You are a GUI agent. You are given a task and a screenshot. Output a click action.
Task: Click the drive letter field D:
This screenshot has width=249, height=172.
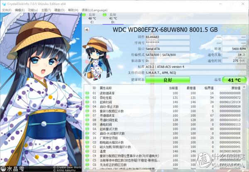168,61
